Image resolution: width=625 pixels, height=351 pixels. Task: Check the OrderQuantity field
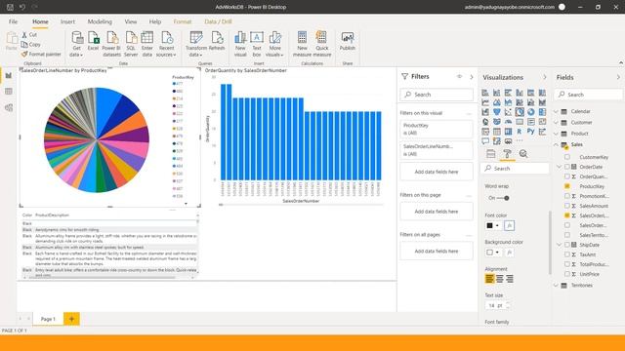click(567, 176)
